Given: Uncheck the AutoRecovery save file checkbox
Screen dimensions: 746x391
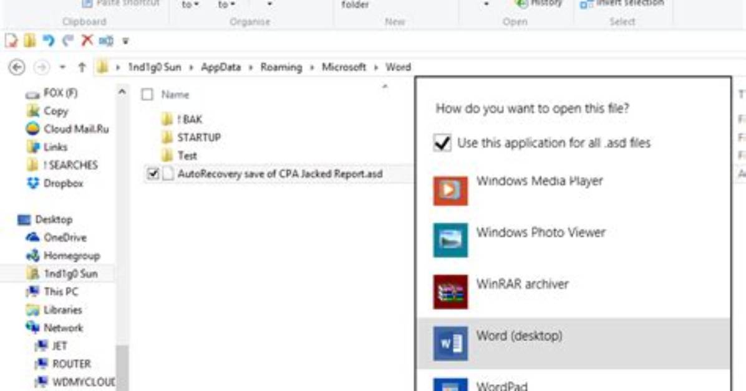Looking at the screenshot, I should pos(153,174).
